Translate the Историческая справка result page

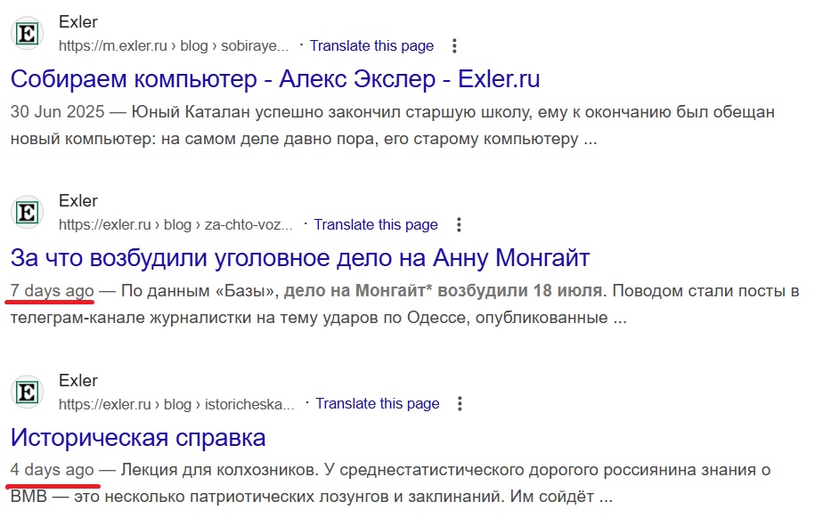[377, 404]
